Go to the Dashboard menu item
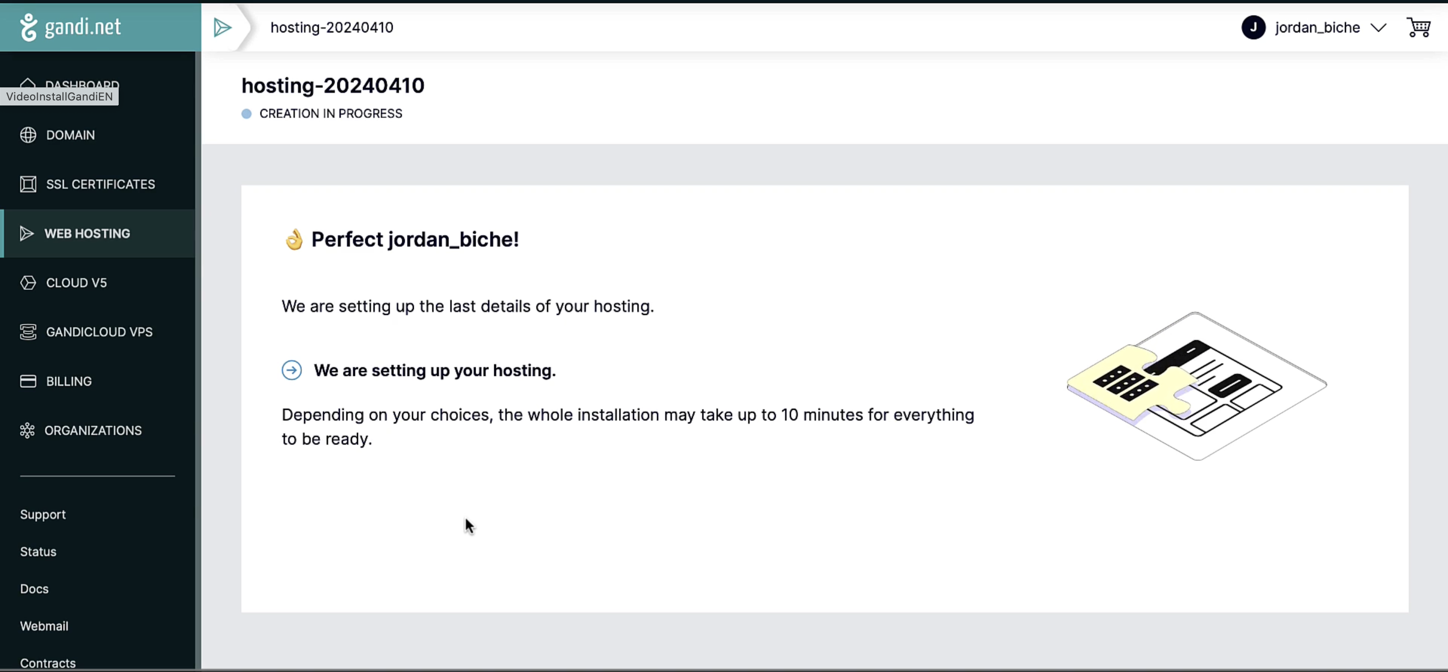 [x=81, y=85]
